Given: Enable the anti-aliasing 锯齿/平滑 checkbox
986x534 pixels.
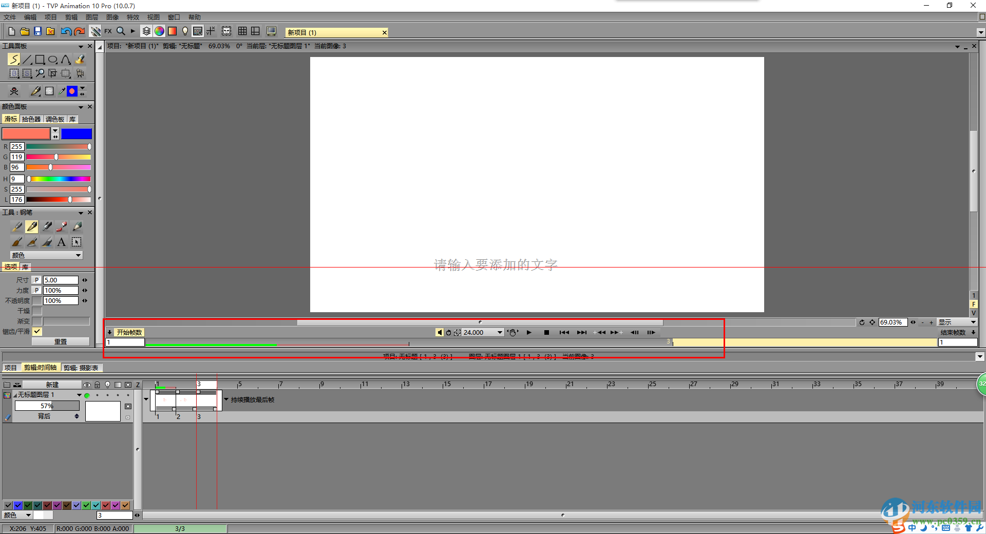Looking at the screenshot, I should (x=37, y=331).
